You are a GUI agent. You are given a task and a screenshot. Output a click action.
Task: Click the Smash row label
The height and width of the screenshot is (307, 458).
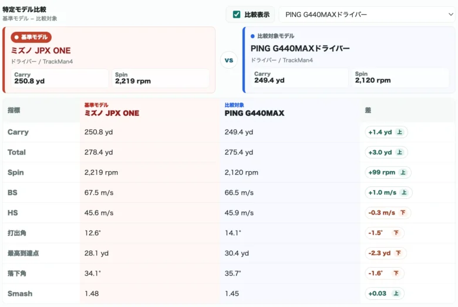click(x=20, y=293)
